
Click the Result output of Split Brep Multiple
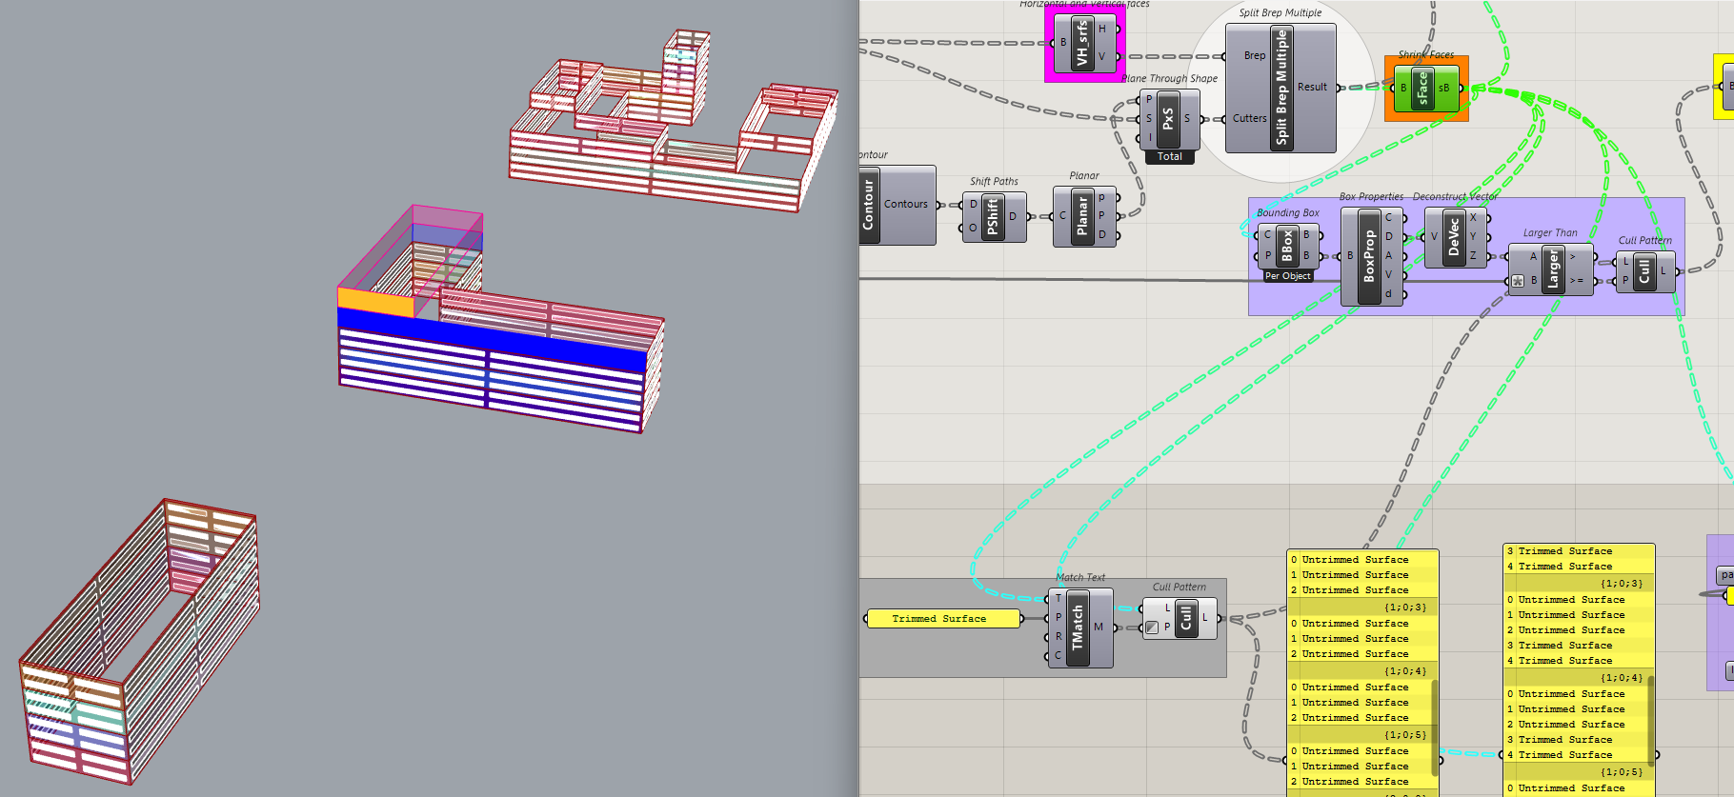(x=1312, y=88)
